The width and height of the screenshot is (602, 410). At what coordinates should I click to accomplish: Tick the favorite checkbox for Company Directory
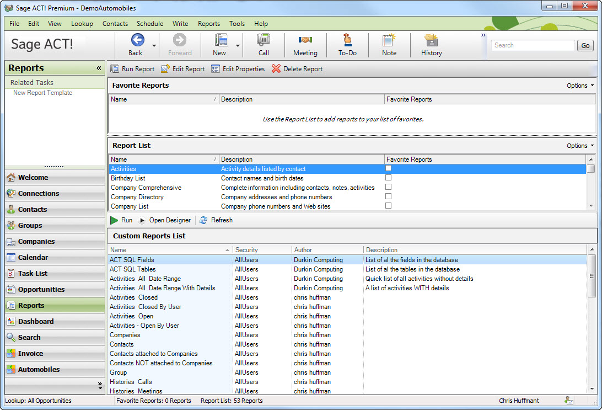click(388, 196)
